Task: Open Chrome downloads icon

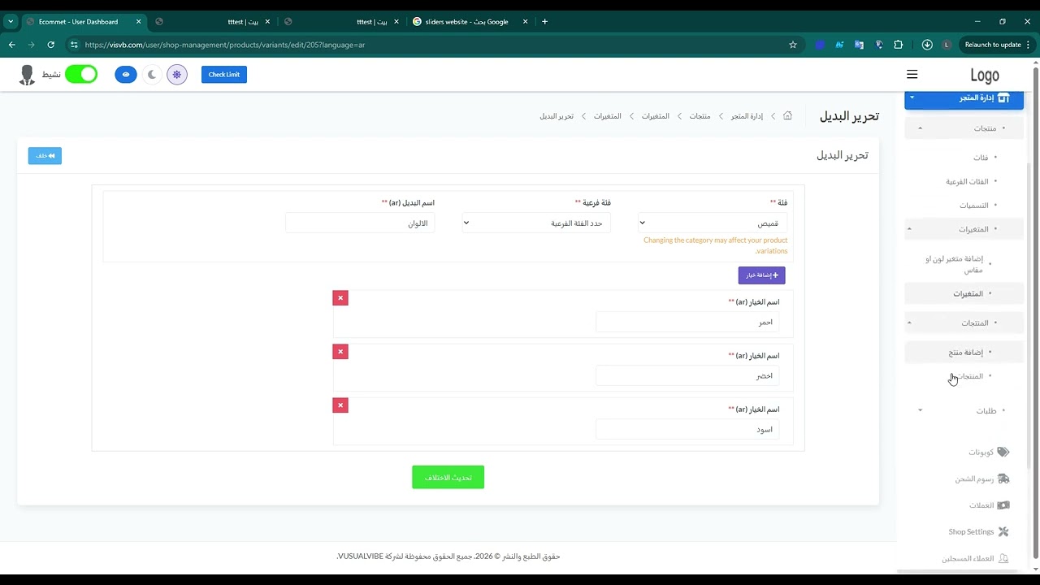Action: [927, 45]
